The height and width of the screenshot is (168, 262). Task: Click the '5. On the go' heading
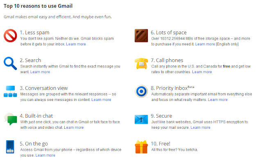(x=34, y=144)
